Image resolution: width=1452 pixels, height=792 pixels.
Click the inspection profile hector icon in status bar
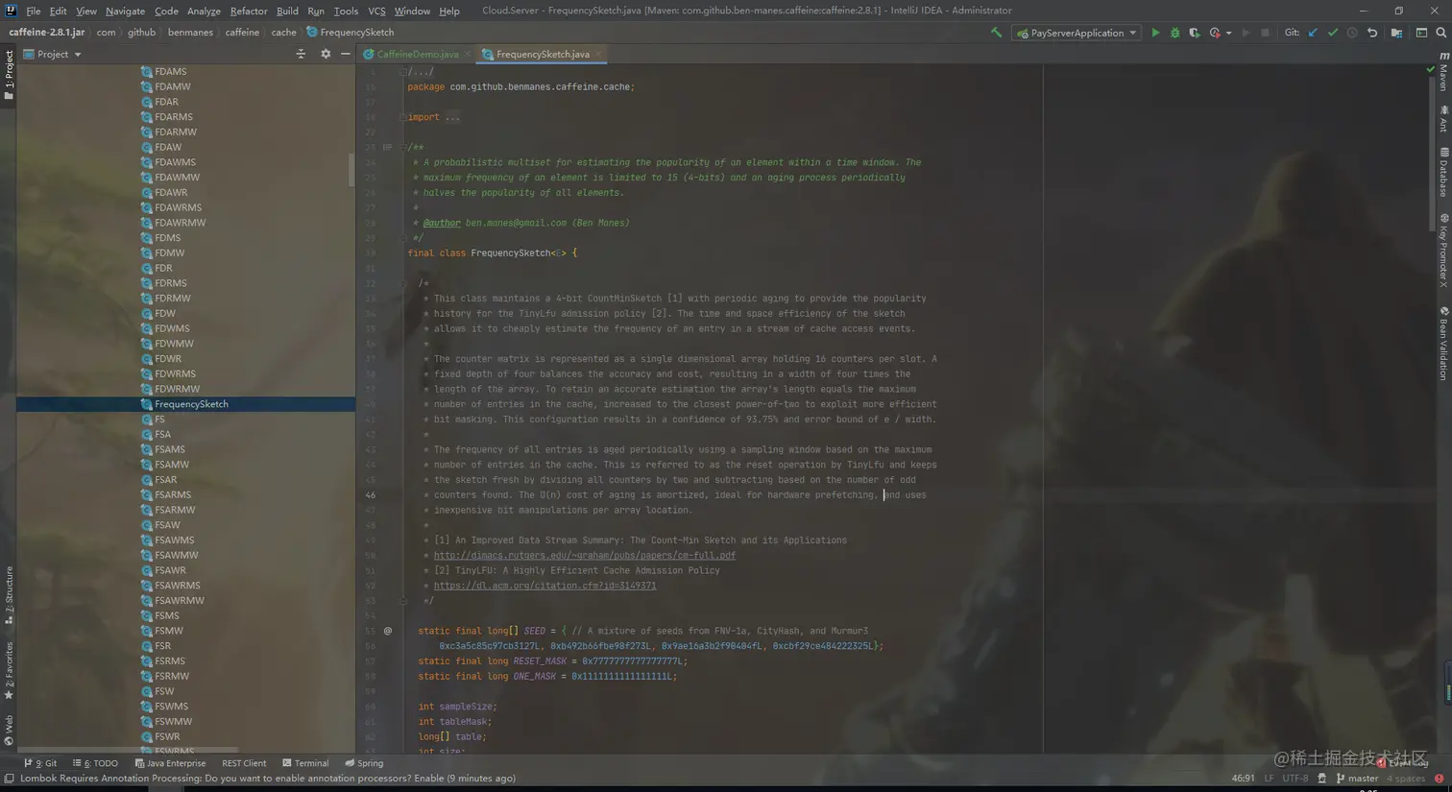(x=1322, y=779)
